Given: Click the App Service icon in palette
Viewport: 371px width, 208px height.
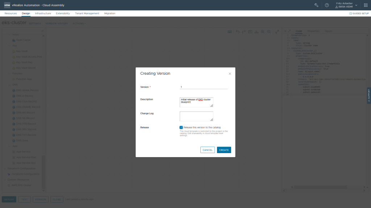Looking at the screenshot, I should point(14,152).
